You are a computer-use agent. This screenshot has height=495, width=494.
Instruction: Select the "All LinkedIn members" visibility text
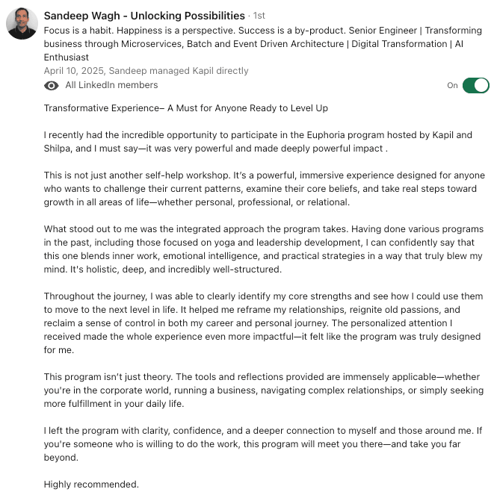click(111, 86)
